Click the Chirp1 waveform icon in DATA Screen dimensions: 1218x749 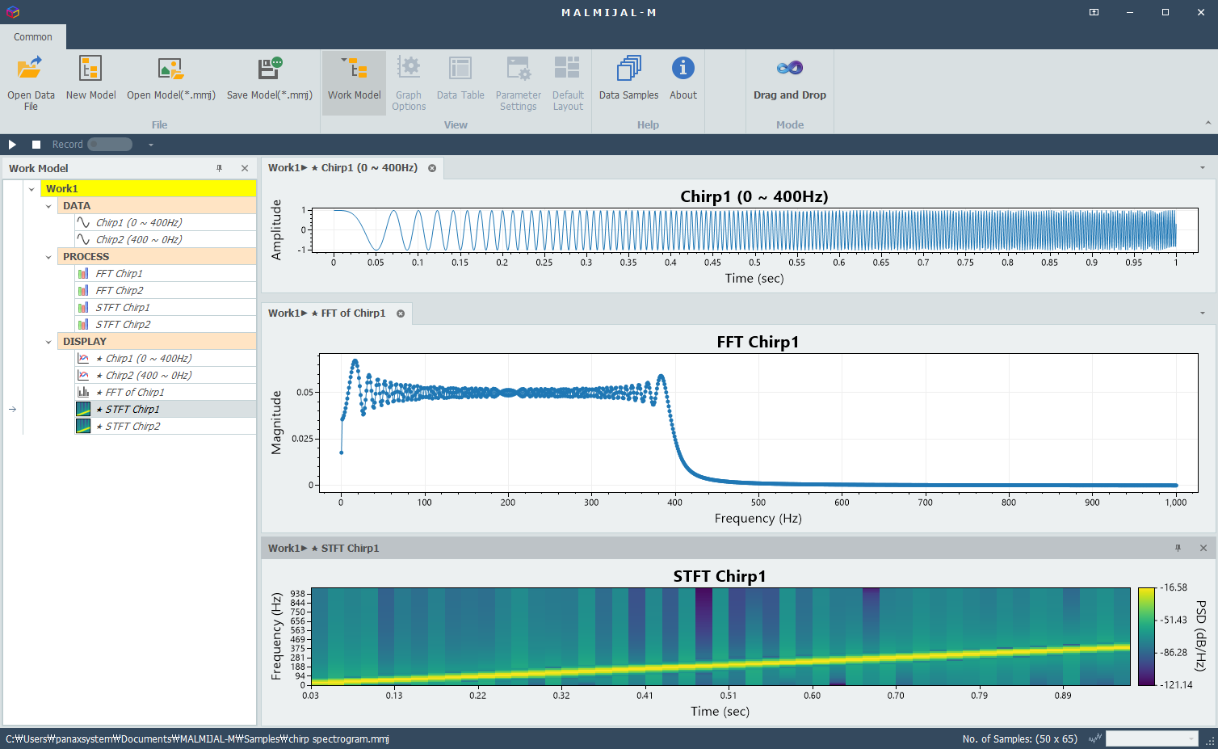[83, 223]
